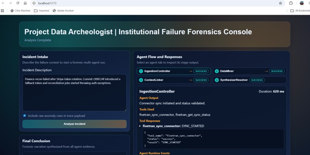Click the fivetran_sync_connector JSON code block
Image resolution: width=310 pixels, height=155 pixels.
(213, 139)
